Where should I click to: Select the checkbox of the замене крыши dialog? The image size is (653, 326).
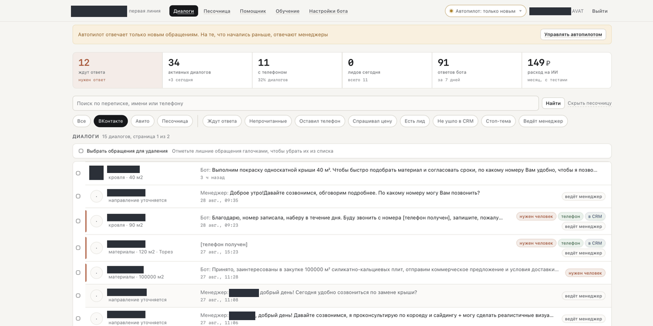pyautogui.click(x=78, y=296)
